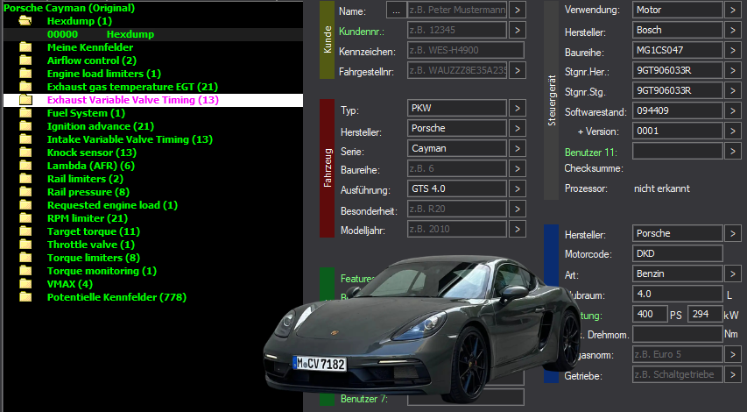
Task: Click the PS power field showing 400
Action: (650, 314)
